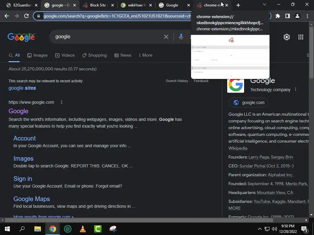The height and width of the screenshot is (235, 314).
Task: Open the Extensions puzzle icon
Action: click(278, 16)
